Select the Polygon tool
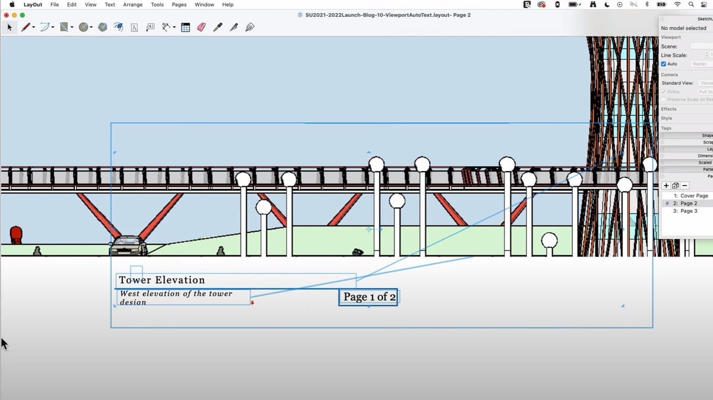Viewport: 713px width, 400px height. coord(103,27)
